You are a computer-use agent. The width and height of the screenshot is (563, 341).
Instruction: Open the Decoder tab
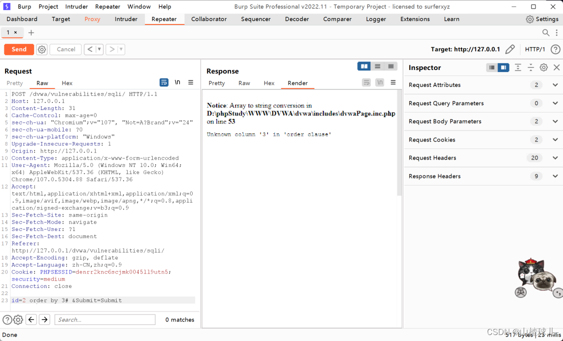point(297,19)
